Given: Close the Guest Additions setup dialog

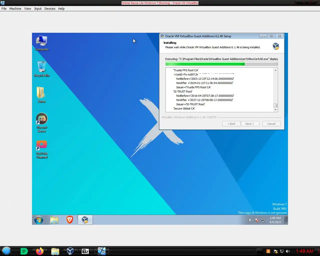Looking at the screenshot, I should click(x=279, y=36).
